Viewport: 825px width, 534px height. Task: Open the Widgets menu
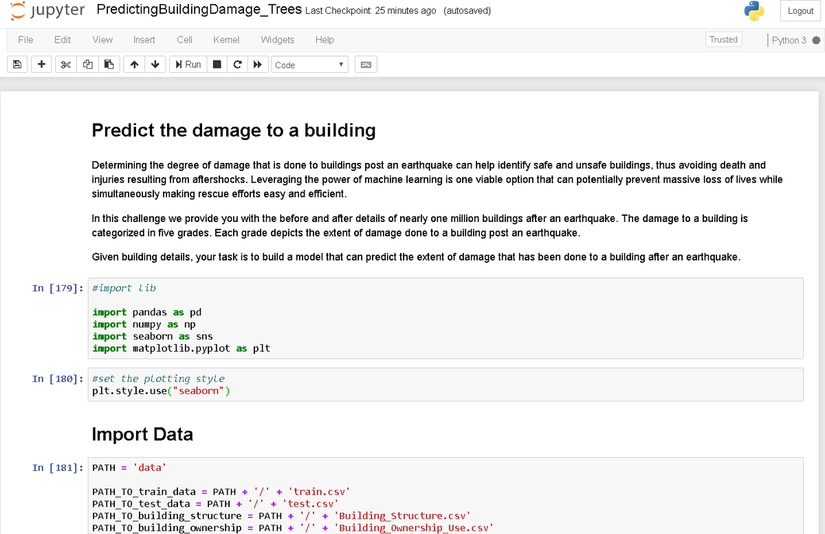278,40
